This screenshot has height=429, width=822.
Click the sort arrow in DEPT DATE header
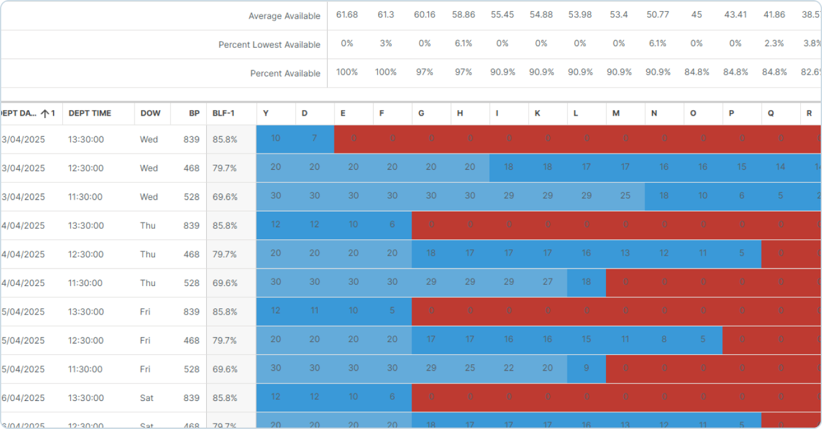[x=45, y=113]
